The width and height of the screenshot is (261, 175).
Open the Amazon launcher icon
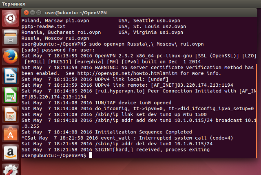11,153
